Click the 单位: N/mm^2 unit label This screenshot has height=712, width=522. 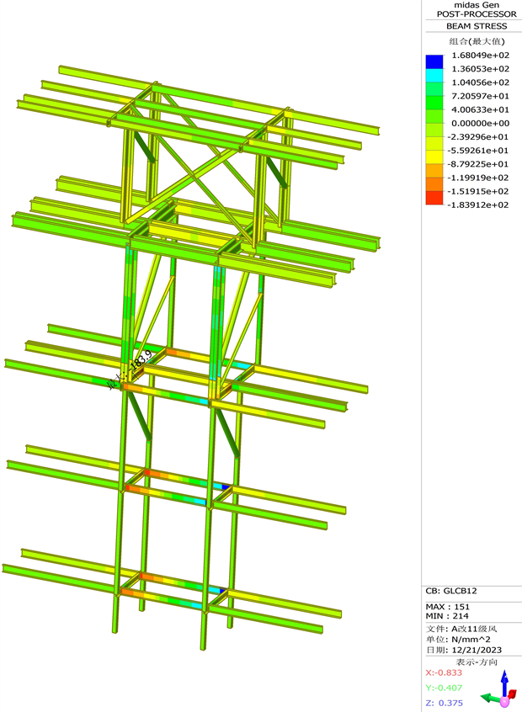coord(459,640)
